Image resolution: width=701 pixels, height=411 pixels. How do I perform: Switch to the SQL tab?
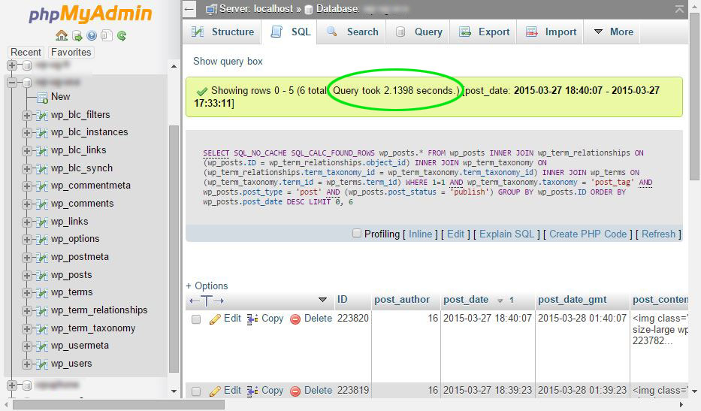click(x=291, y=32)
